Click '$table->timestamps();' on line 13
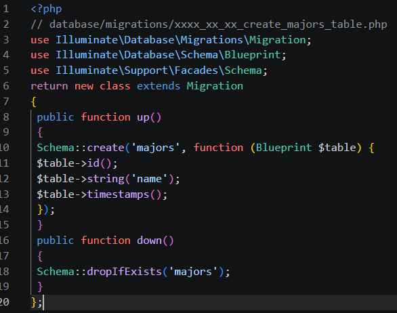397x313 pixels. tap(102, 194)
